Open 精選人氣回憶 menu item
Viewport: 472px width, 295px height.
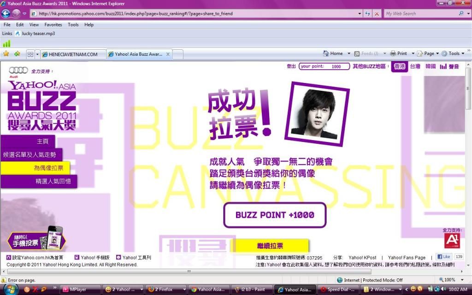tap(39, 181)
